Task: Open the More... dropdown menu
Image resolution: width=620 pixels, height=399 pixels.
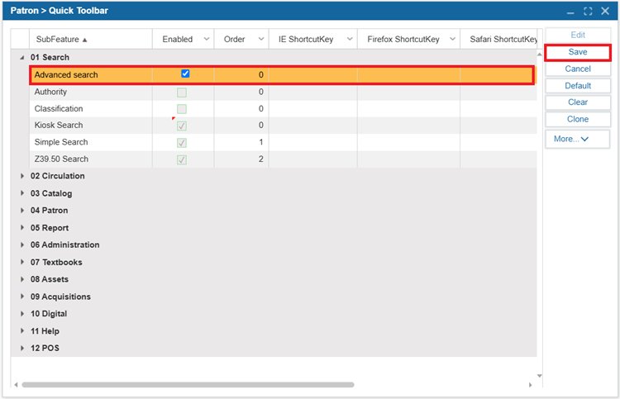Action: coord(577,139)
